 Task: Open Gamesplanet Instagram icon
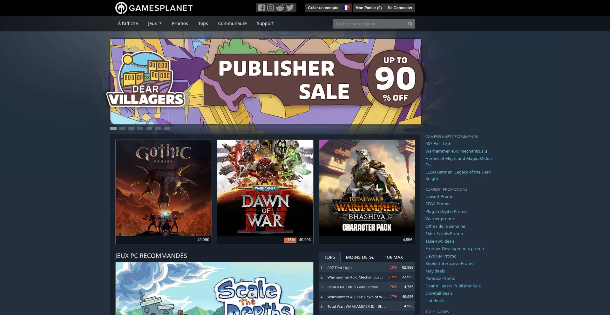[270, 8]
